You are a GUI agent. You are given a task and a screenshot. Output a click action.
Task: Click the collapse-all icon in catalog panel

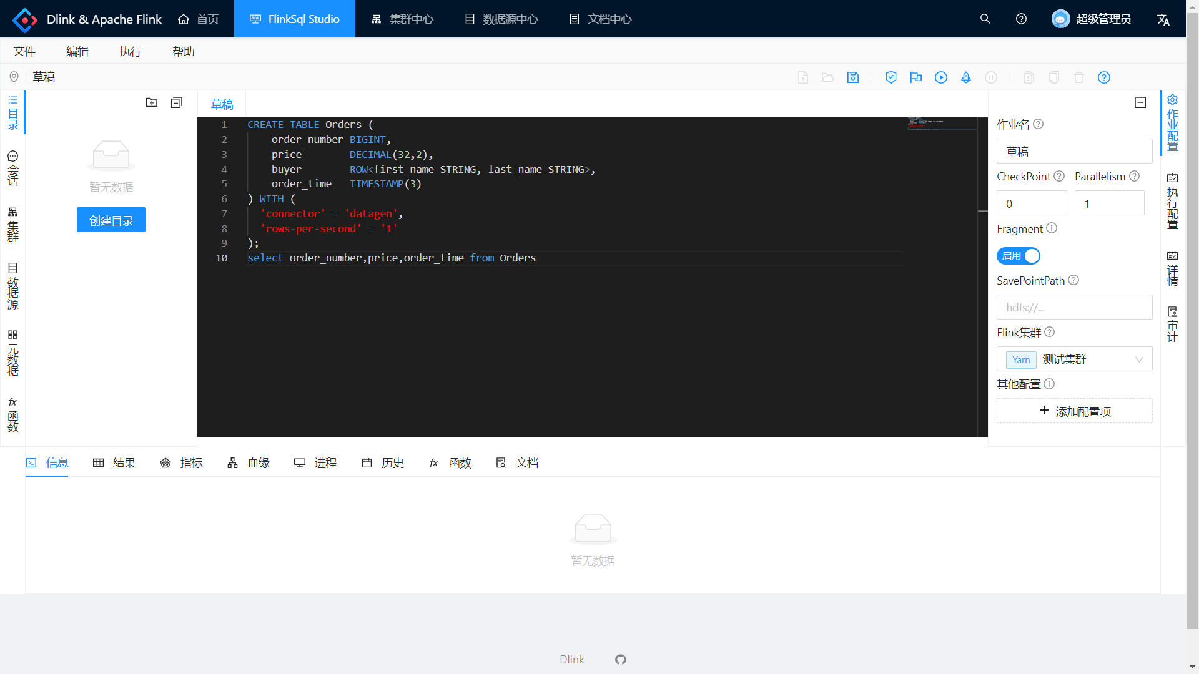point(177,102)
